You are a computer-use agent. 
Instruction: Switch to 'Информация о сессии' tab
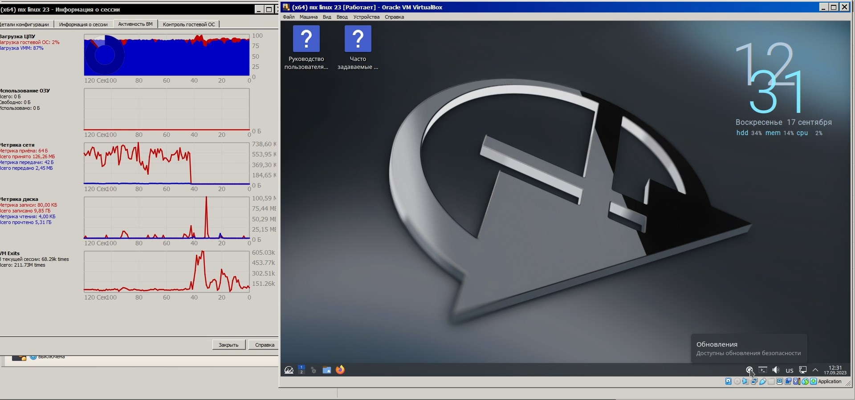[83, 24]
